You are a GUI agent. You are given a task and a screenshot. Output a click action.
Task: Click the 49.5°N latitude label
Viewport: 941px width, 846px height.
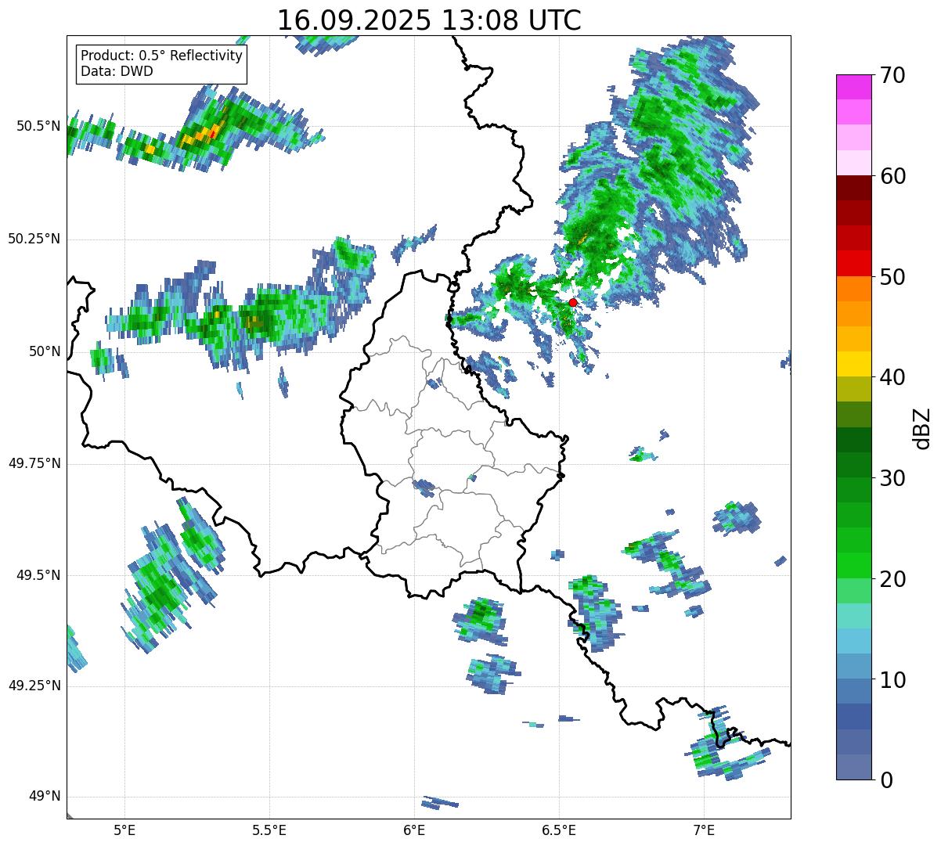(x=39, y=575)
